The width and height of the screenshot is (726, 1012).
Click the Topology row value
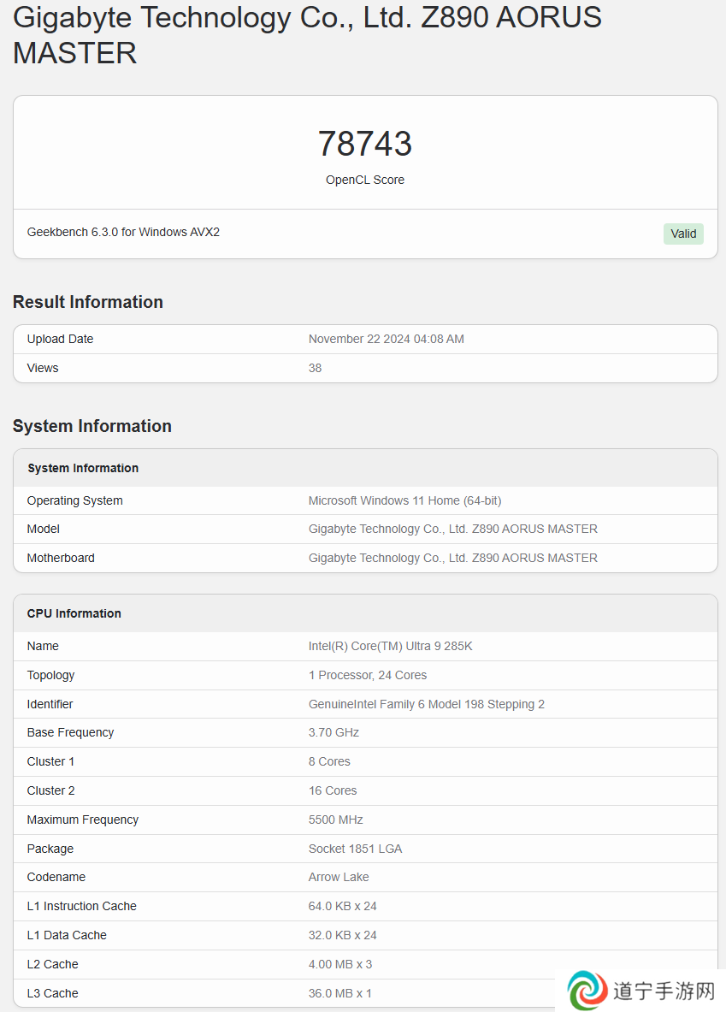(x=367, y=675)
